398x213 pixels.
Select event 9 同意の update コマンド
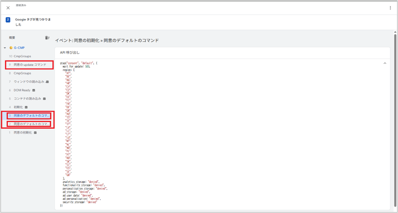point(27,65)
